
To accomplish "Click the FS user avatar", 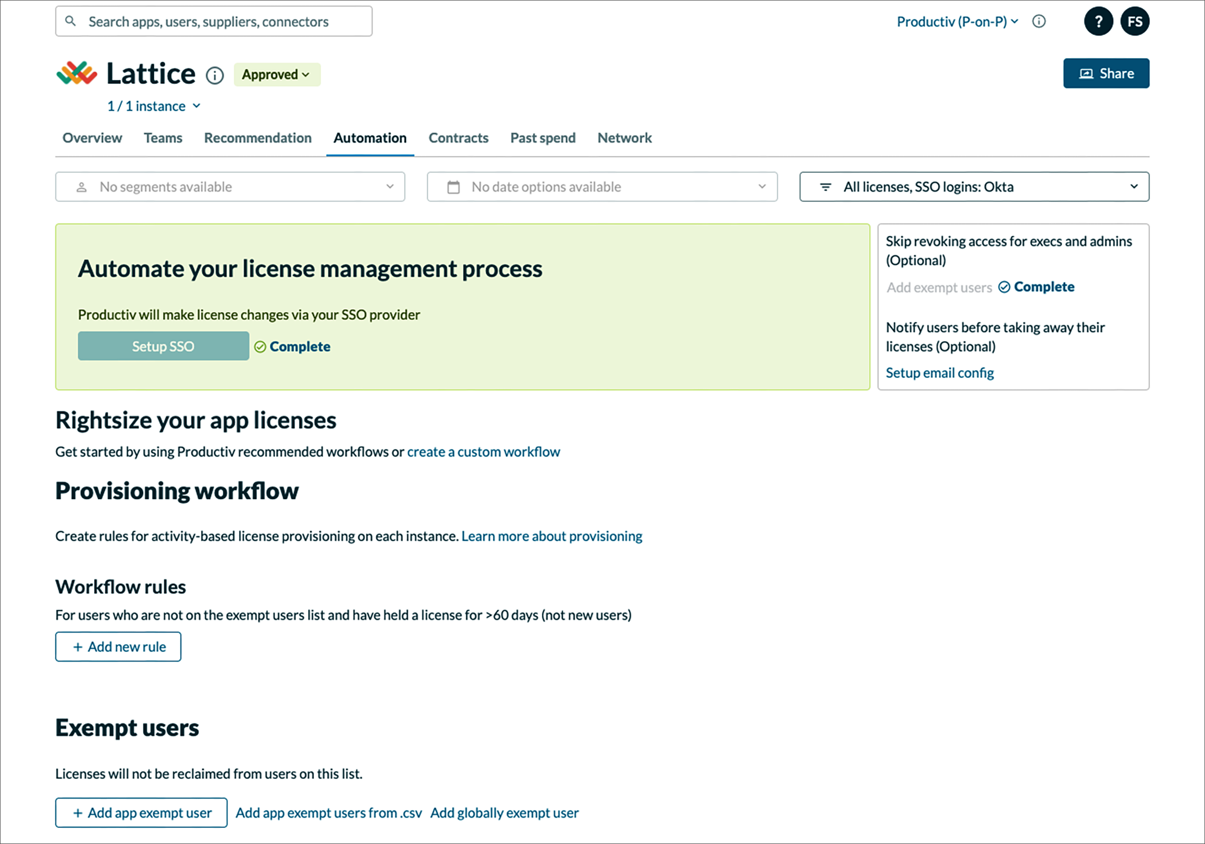I will 1134,21.
